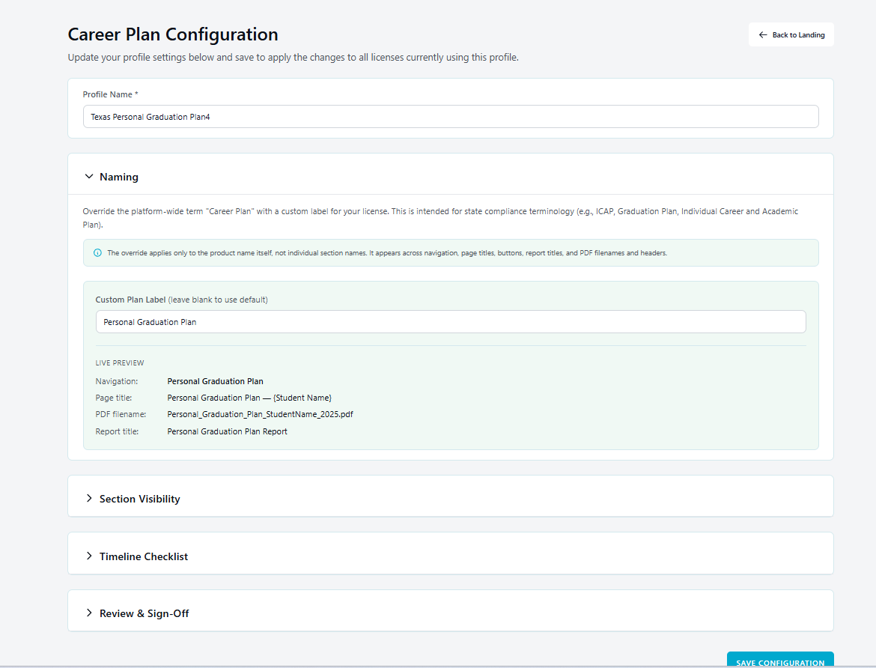The image size is (876, 668).
Task: Click the Profile Name * label
Action: (110, 94)
